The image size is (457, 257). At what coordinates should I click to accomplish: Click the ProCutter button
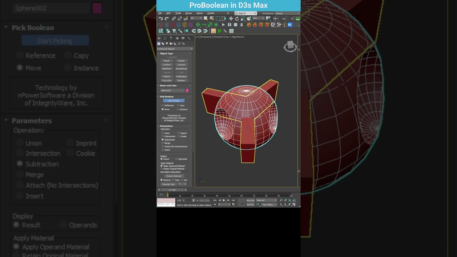coord(167,80)
